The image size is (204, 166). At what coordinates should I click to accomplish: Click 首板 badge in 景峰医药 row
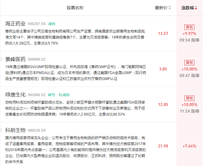[x=189, y=63]
